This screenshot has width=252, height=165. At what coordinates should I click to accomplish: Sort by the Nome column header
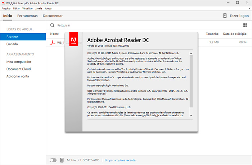[54, 34]
